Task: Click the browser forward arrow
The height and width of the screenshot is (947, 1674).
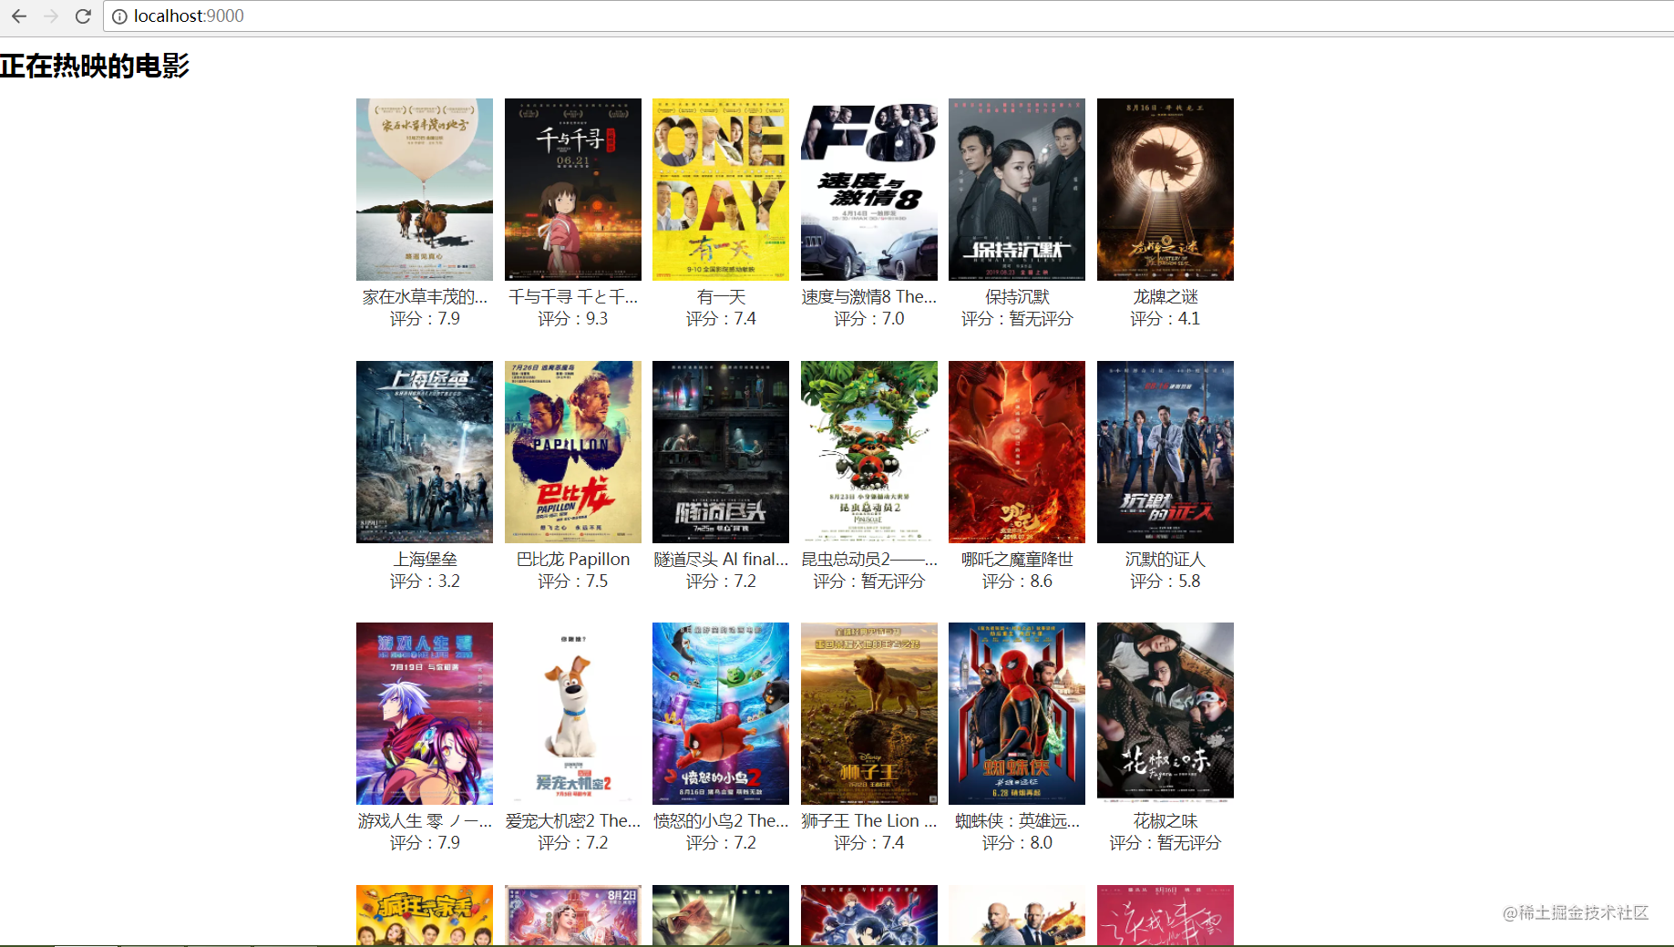Action: (x=51, y=15)
